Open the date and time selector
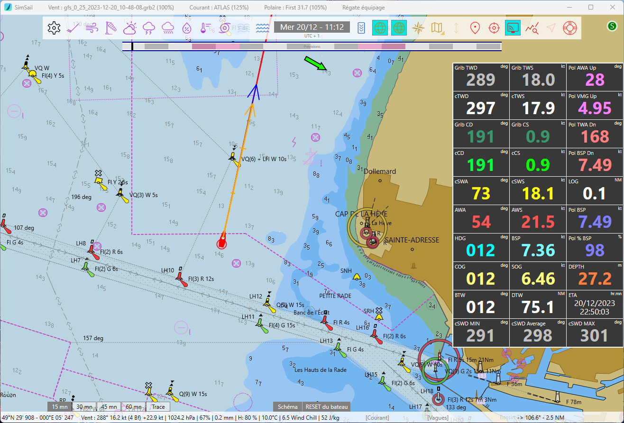This screenshot has width=624, height=423. 312,27
